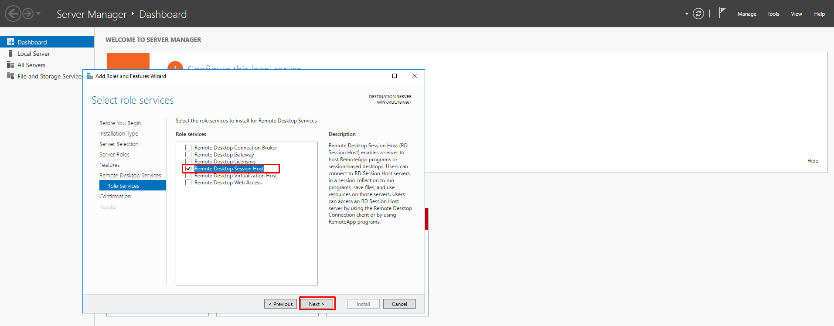Click Remote Desktop Web Access label

(x=228, y=183)
